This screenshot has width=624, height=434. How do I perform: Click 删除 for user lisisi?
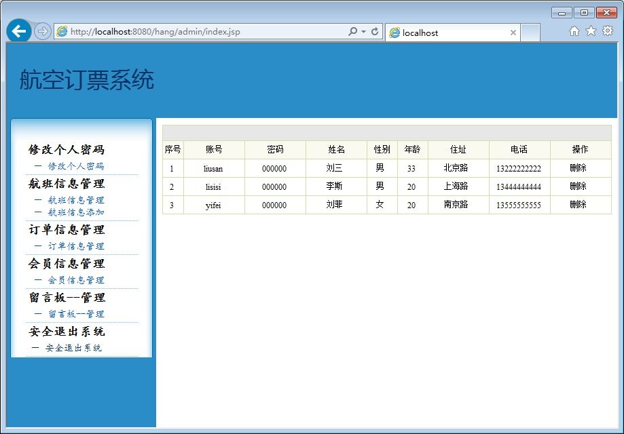(579, 186)
